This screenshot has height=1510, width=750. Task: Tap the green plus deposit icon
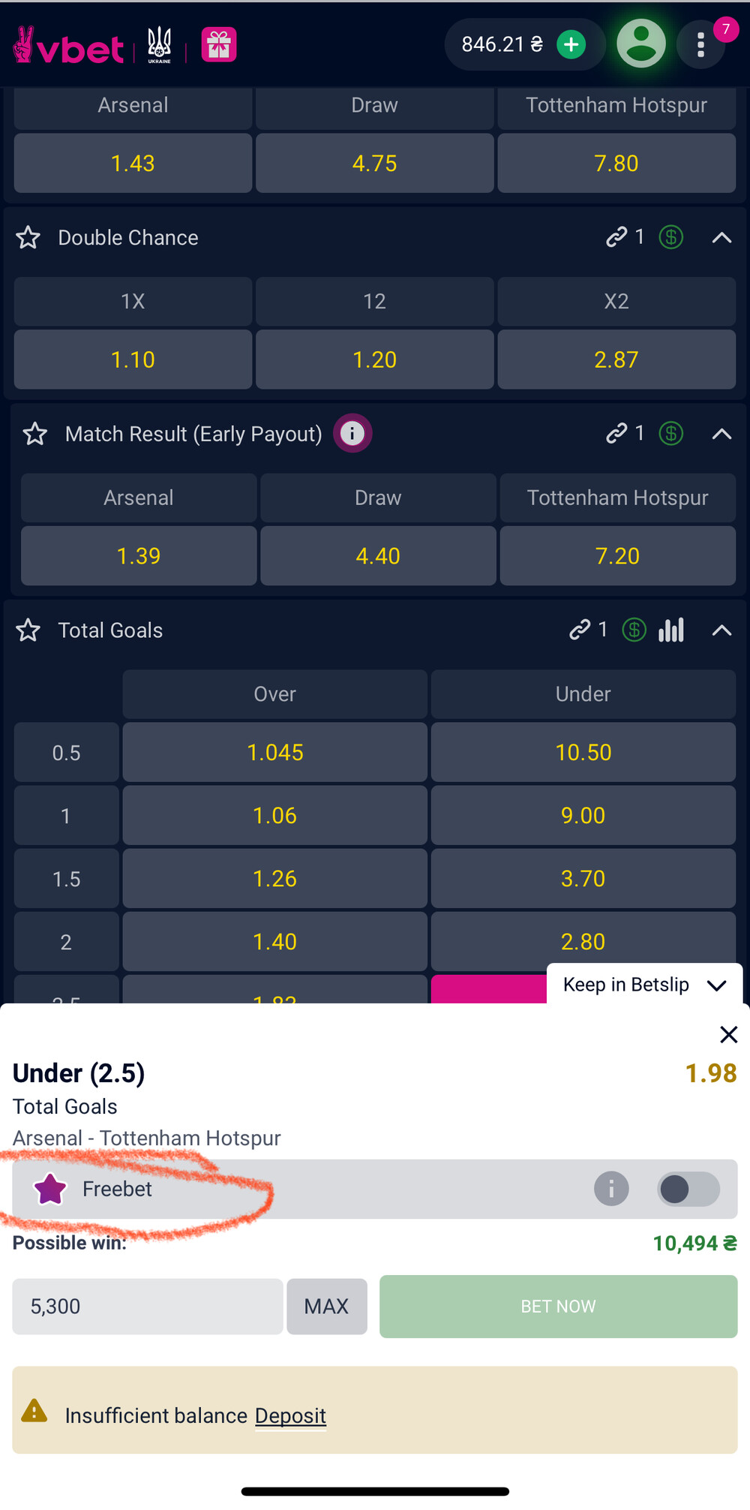pos(571,45)
